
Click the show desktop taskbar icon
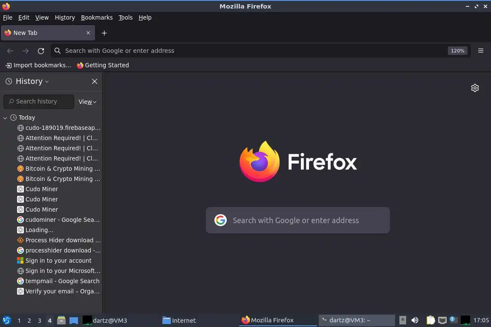point(74,321)
